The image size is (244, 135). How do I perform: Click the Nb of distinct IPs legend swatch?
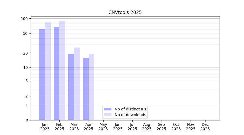[108, 109]
